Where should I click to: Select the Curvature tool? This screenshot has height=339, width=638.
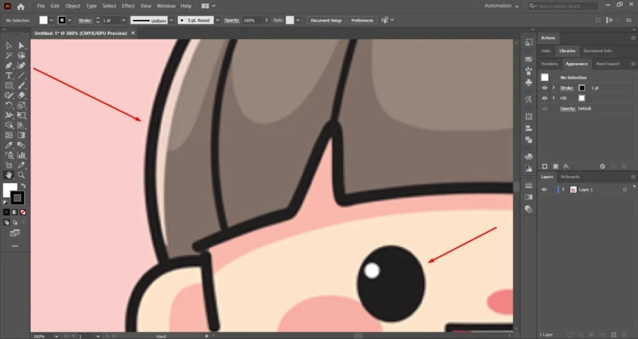21,65
